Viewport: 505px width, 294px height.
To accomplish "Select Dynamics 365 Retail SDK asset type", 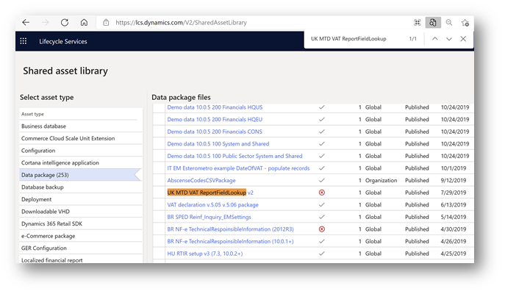I will (x=81, y=223).
